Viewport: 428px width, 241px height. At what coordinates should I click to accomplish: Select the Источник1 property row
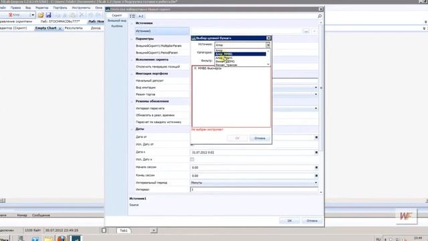click(162, 31)
